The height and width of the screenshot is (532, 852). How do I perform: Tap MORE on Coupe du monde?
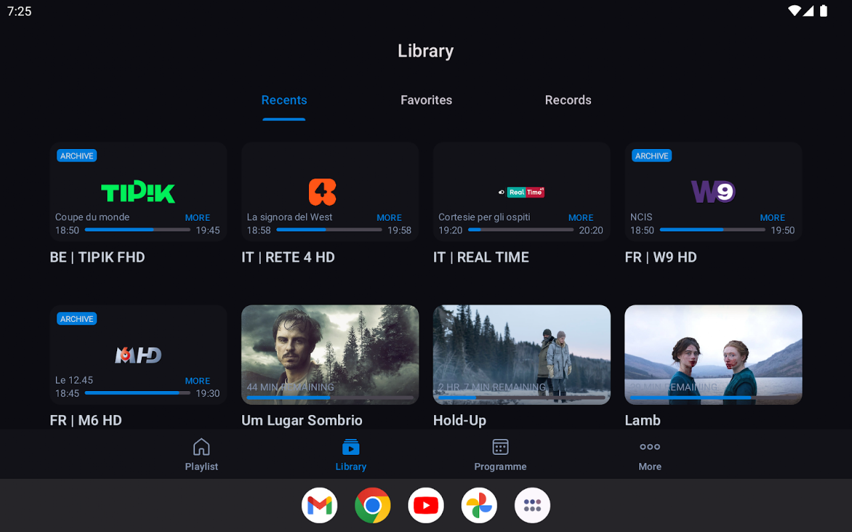click(198, 217)
